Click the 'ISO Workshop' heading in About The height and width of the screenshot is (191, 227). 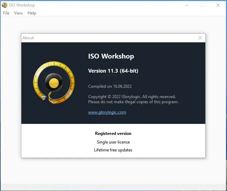[x=111, y=56]
